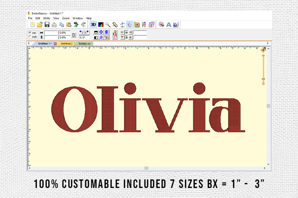298x198 pixels.
Task: Click the horizontal scrollbar thumb
Action: click(146, 168)
